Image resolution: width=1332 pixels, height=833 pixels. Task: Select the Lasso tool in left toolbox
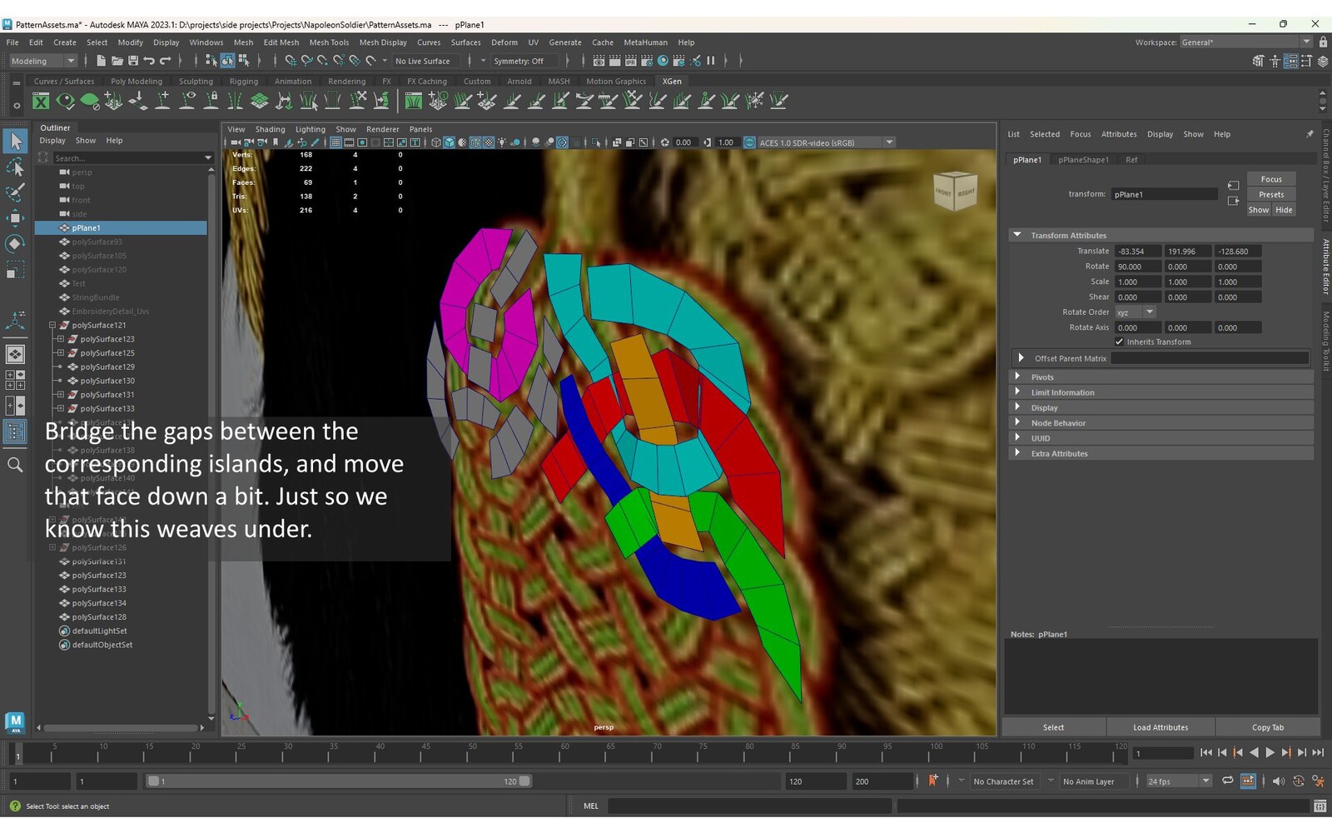pyautogui.click(x=15, y=167)
